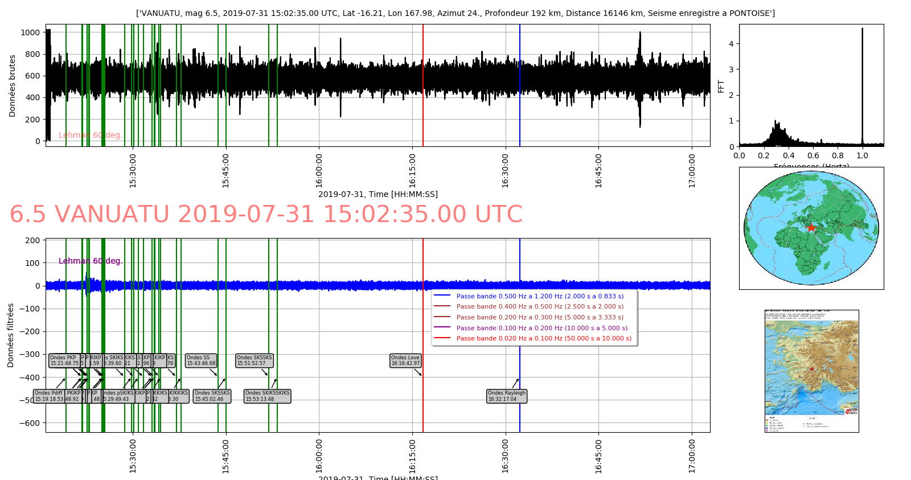911x480 pixels.
Task: Click the arrow above the Ondes Rayleigh label
Action: click(515, 383)
